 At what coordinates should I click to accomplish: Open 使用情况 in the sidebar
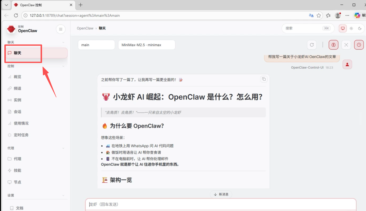[37, 123]
